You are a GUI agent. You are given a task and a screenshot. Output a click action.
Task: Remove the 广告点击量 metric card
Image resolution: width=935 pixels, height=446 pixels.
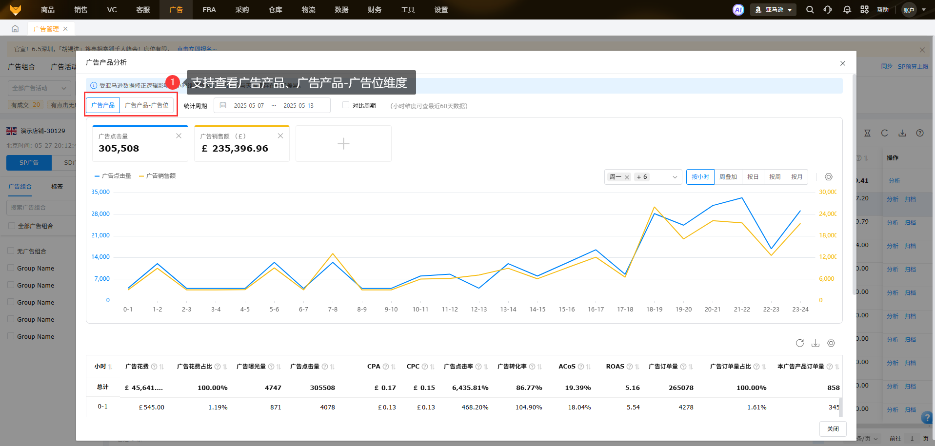179,136
